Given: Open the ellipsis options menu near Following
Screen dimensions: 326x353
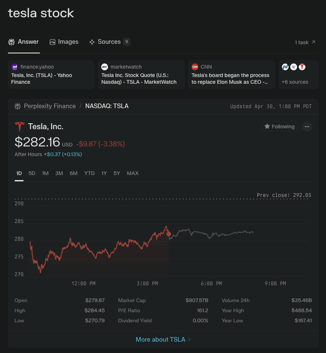Looking at the screenshot, I should 307,126.
